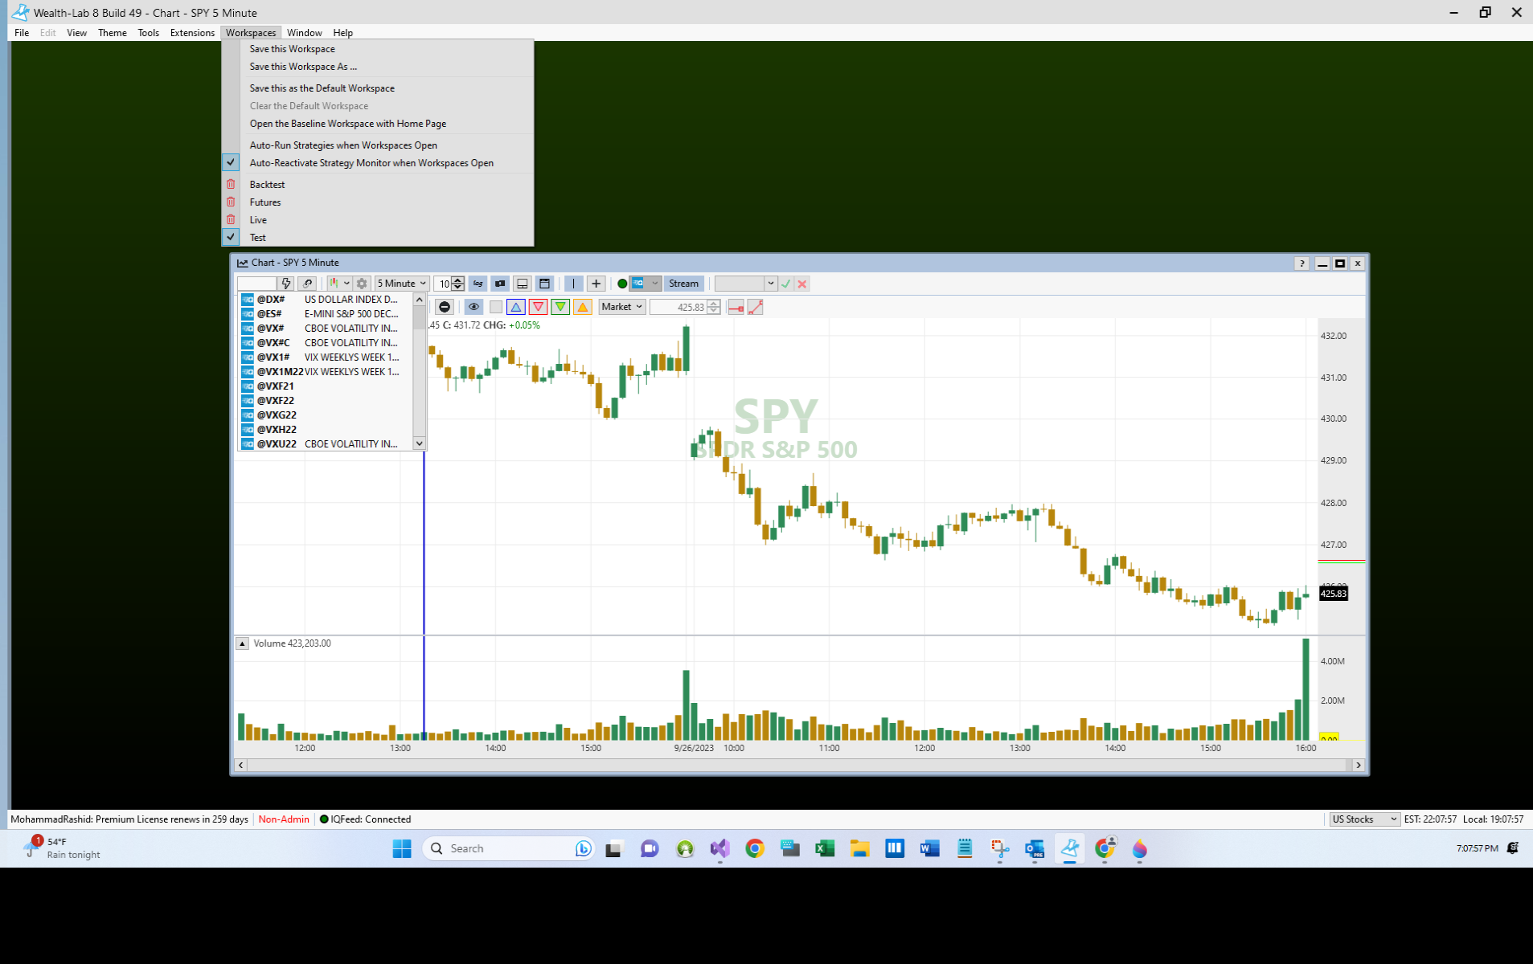Choose Save this Workspace menu entry
1533x964 pixels.
tap(377, 49)
